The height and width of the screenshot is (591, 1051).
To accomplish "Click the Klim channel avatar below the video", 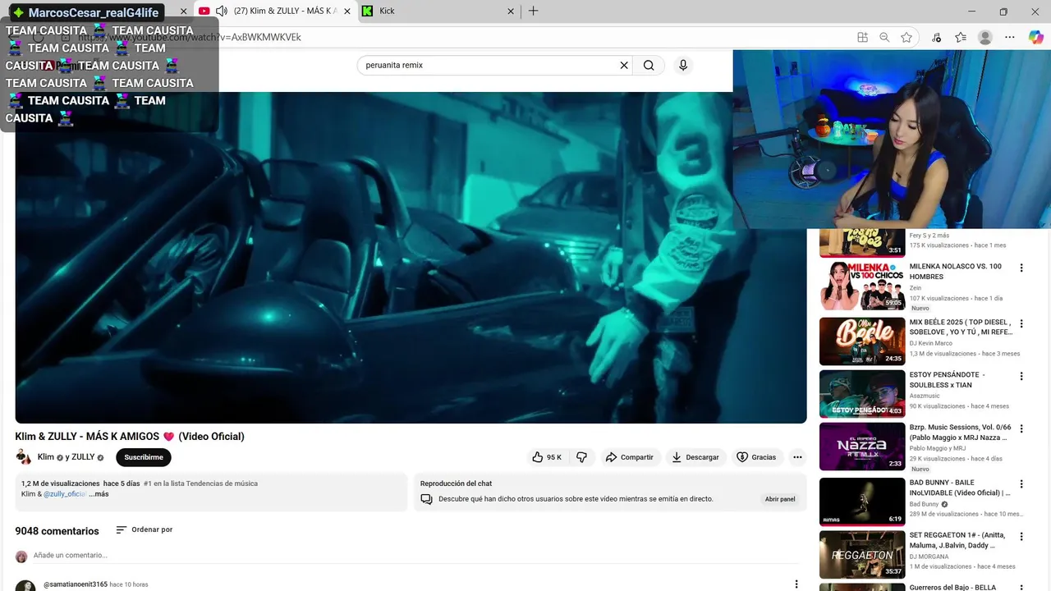I will pos(23,457).
